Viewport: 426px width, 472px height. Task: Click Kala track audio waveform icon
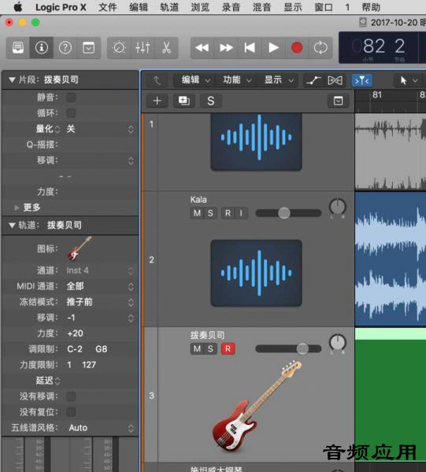coord(257,273)
